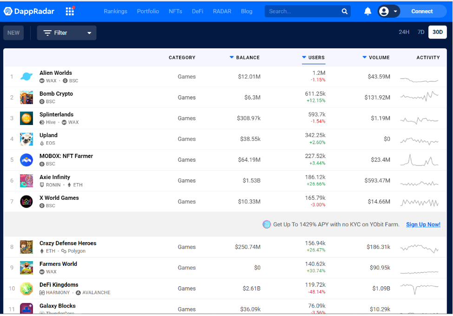Viewport: 453px width, 316px height.
Task: Open the NFTs menu
Action: pos(175,11)
